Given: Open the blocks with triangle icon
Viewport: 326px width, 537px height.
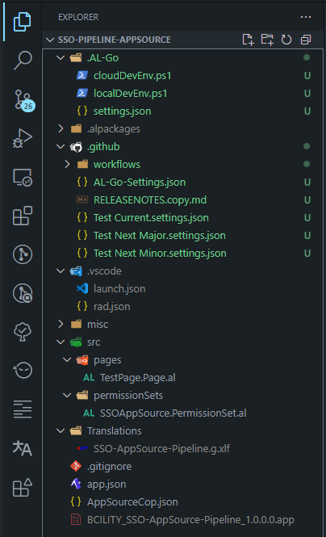Looking at the screenshot, I should pos(23,488).
